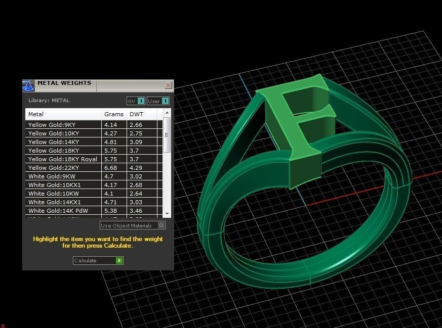Click the circular icon beside Use Object Materials
Screen dimensions: 442x328
pyautogui.click(x=162, y=225)
